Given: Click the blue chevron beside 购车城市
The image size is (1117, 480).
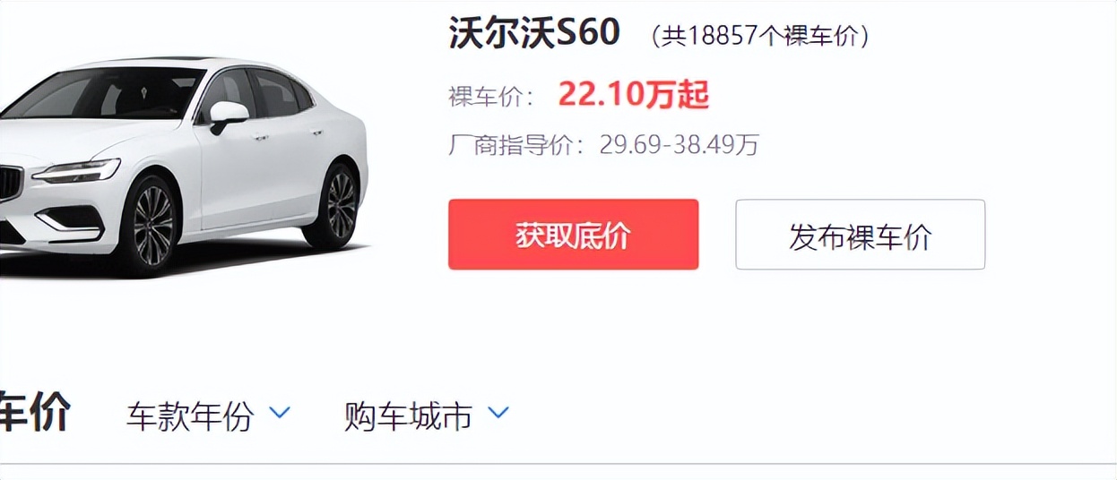Looking at the screenshot, I should pos(498,413).
